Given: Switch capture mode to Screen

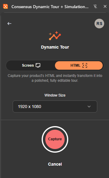Looking at the screenshot, I should [x=31, y=65].
